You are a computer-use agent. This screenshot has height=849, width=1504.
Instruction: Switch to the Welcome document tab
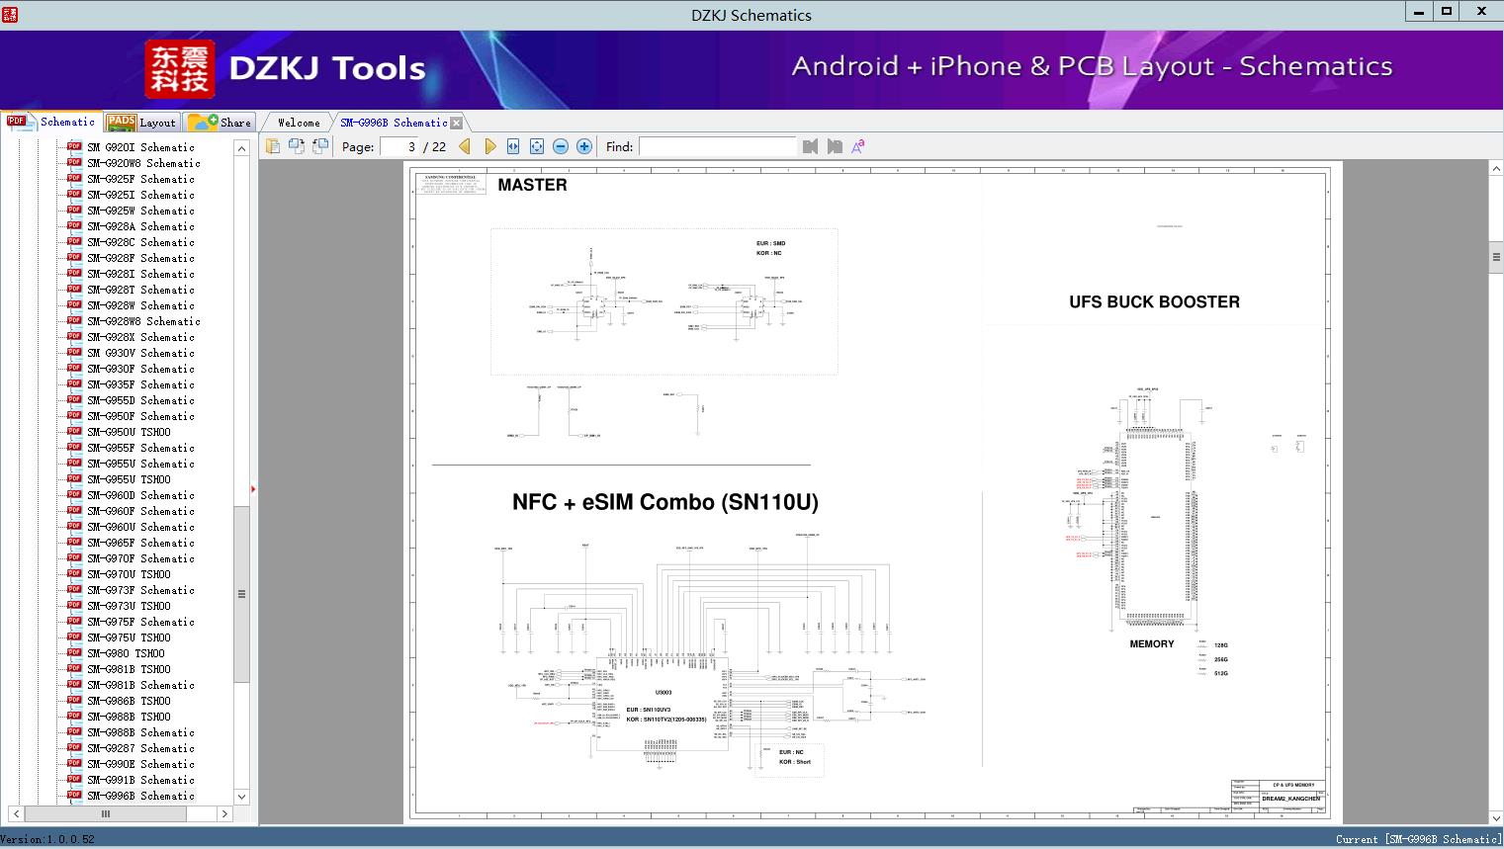298,123
